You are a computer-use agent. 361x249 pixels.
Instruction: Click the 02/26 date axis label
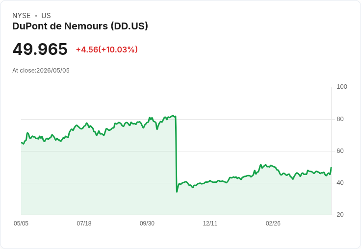273,223
